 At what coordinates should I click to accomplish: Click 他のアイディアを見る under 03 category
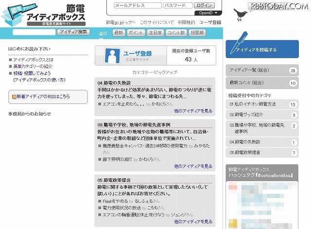(193, 167)
